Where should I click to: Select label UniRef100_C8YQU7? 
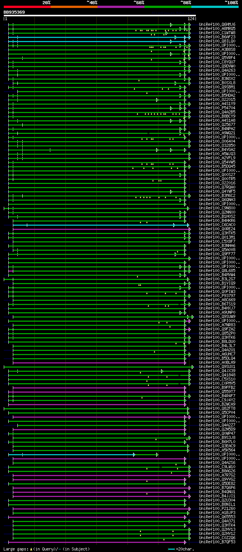pyautogui.click(x=217, y=62)
